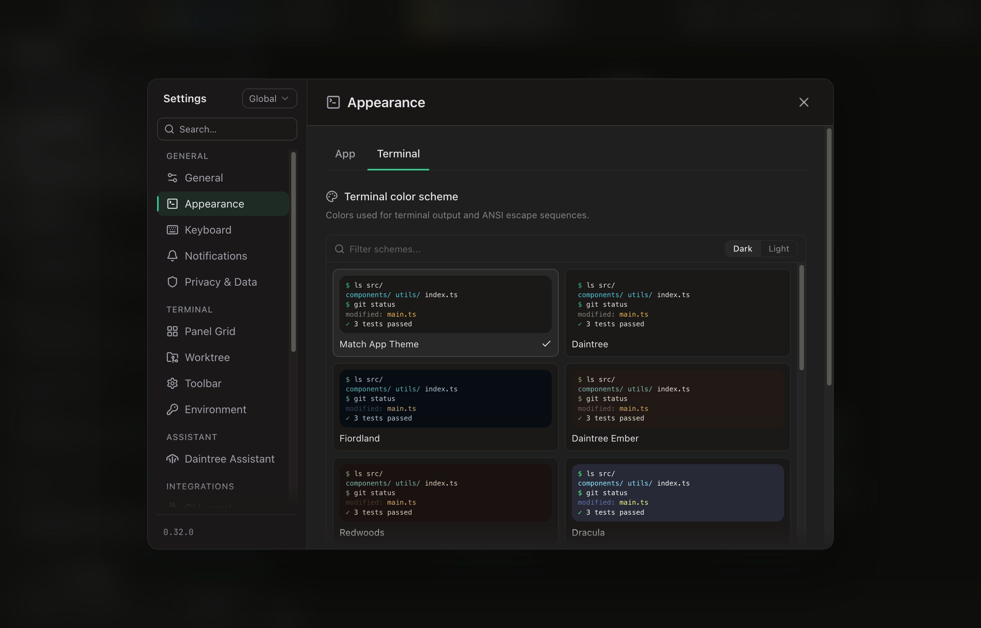The width and height of the screenshot is (981, 628).
Task: Click the scheme list scrollbar
Action: coord(801,318)
